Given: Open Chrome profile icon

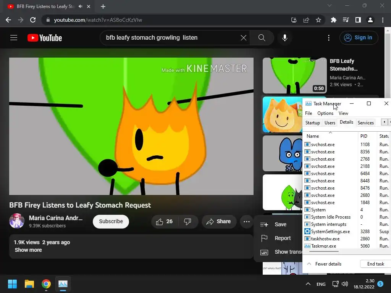Looking at the screenshot, I should click(x=370, y=20).
